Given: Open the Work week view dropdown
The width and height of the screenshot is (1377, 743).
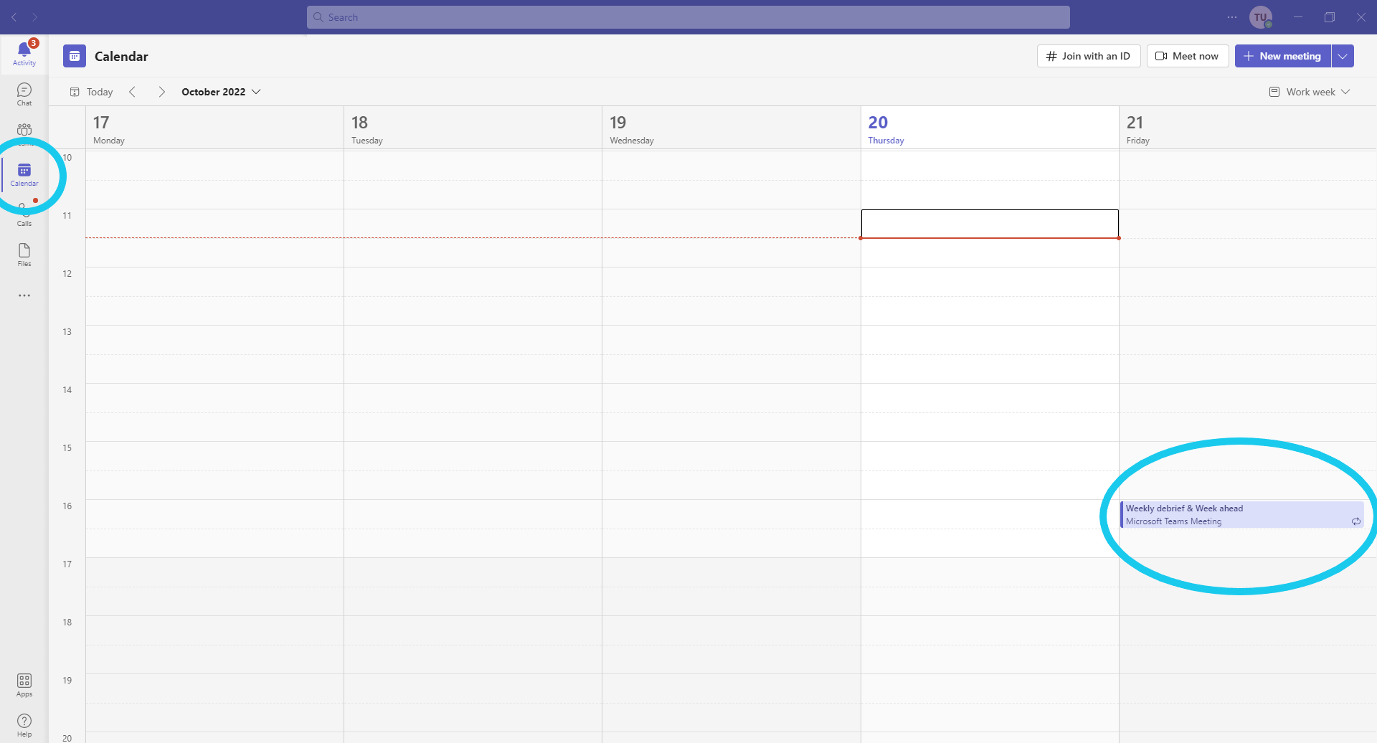Looking at the screenshot, I should [x=1310, y=92].
